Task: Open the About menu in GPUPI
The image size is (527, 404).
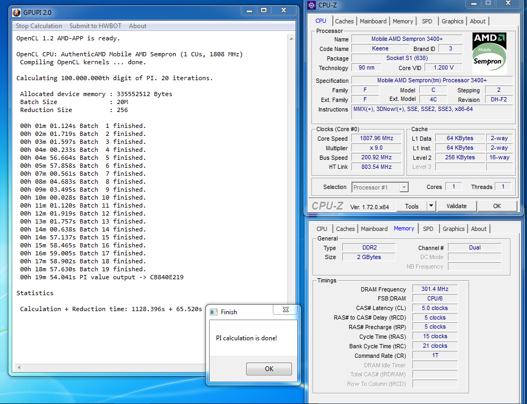Action: 138,26
